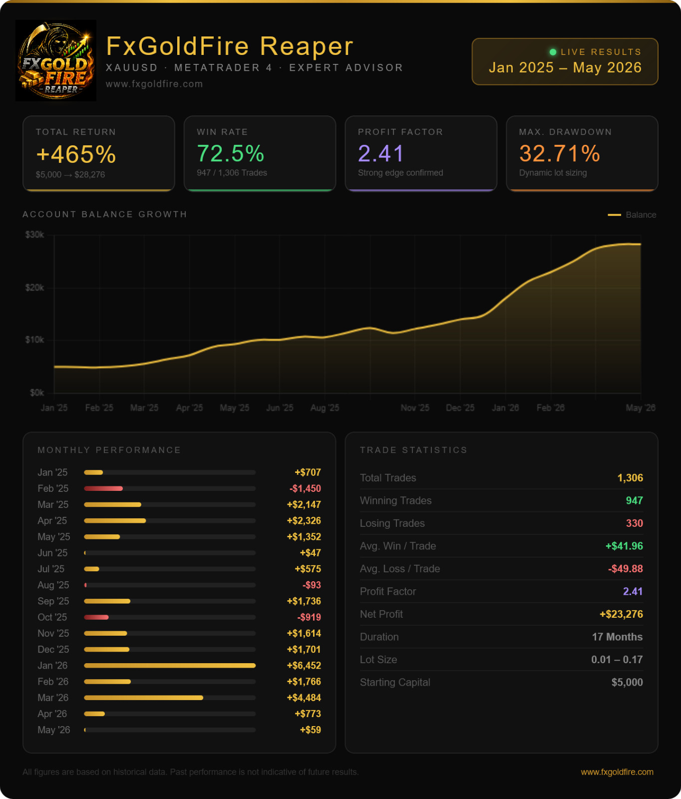Viewport: 681px width, 799px height.
Task: Click the Losing Trades value '330'
Action: [x=634, y=523]
